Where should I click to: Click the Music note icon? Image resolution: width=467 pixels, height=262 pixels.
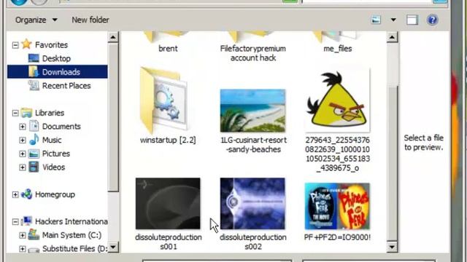pyautogui.click(x=34, y=140)
